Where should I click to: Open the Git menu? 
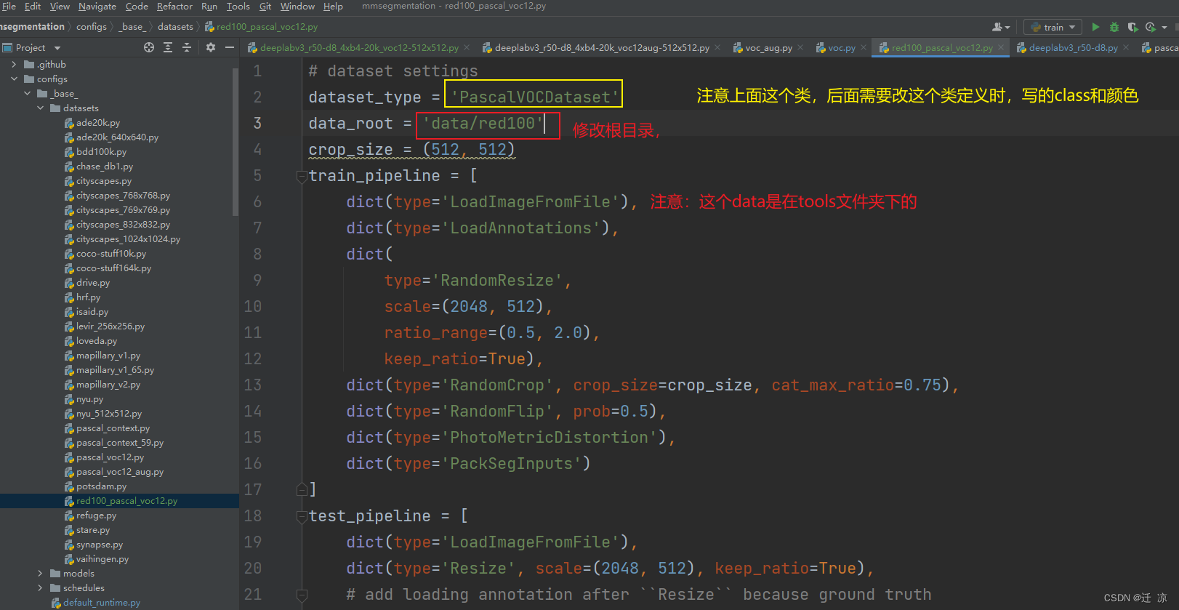(265, 7)
